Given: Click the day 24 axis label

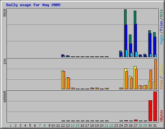Looking at the screenshot, I should [x=121, y=125].
